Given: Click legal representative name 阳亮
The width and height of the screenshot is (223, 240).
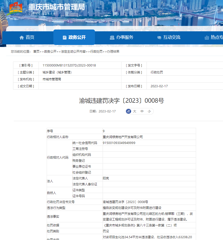Looking at the screenshot, I should (x=106, y=178).
